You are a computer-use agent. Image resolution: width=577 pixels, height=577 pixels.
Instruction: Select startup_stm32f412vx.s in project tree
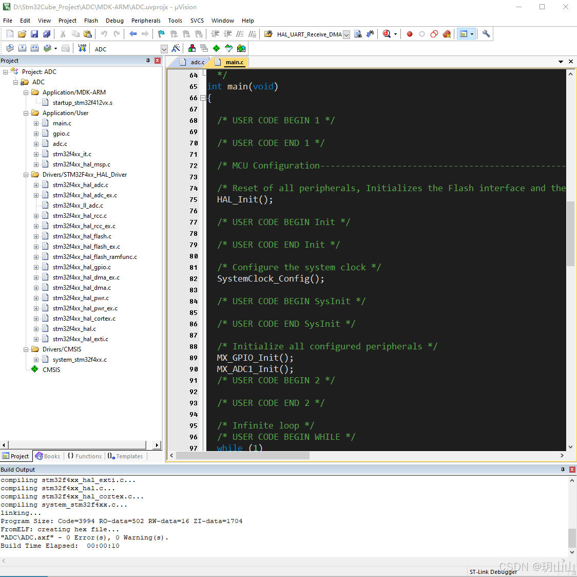(x=83, y=103)
